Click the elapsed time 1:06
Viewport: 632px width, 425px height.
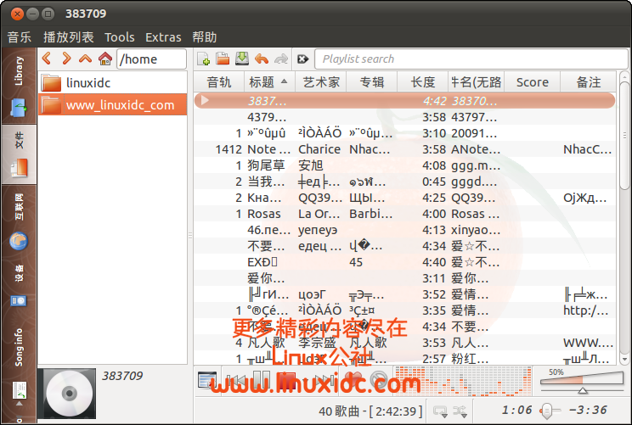point(516,410)
